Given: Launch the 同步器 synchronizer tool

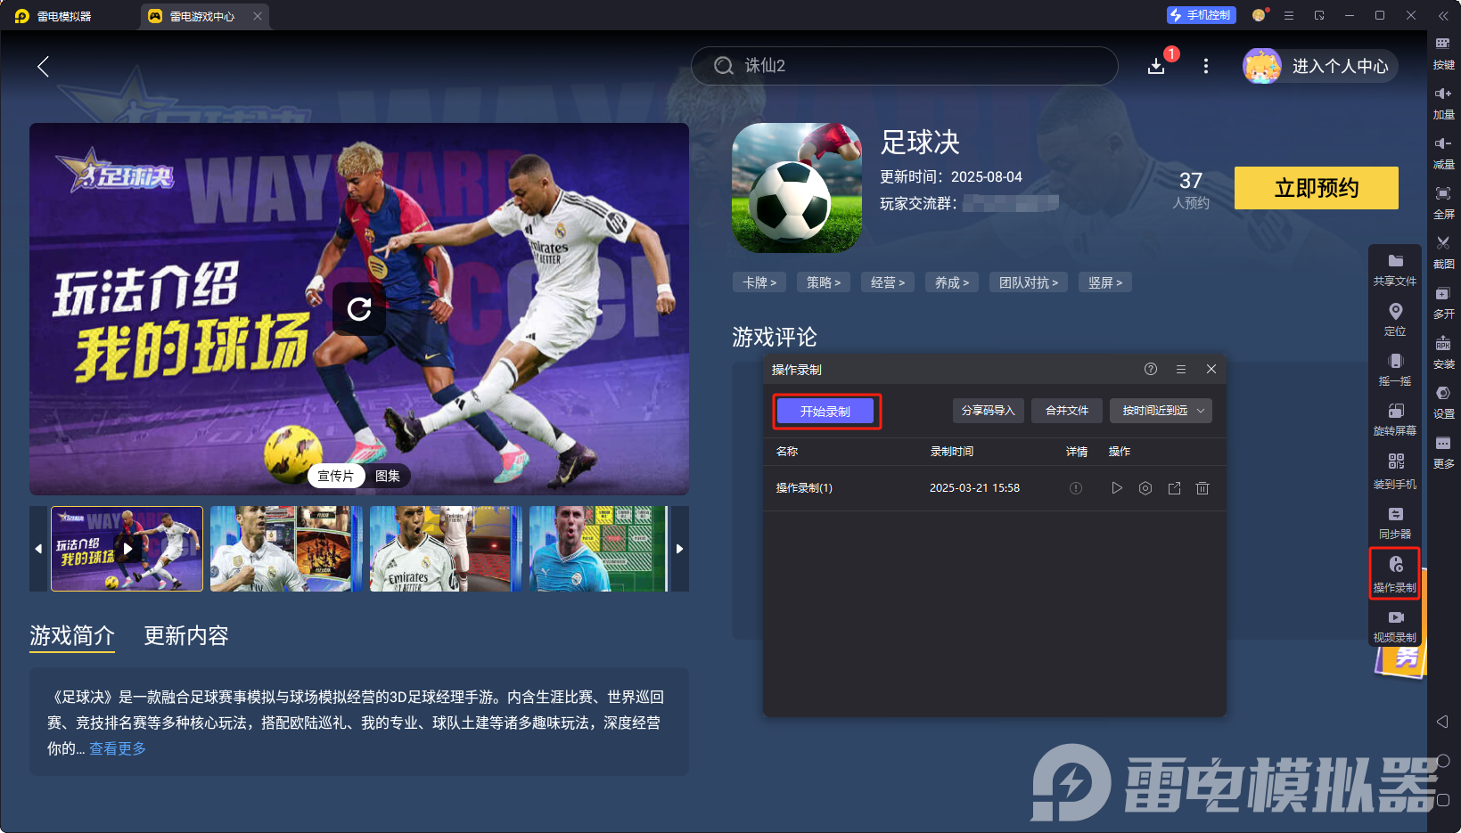Looking at the screenshot, I should tap(1395, 523).
